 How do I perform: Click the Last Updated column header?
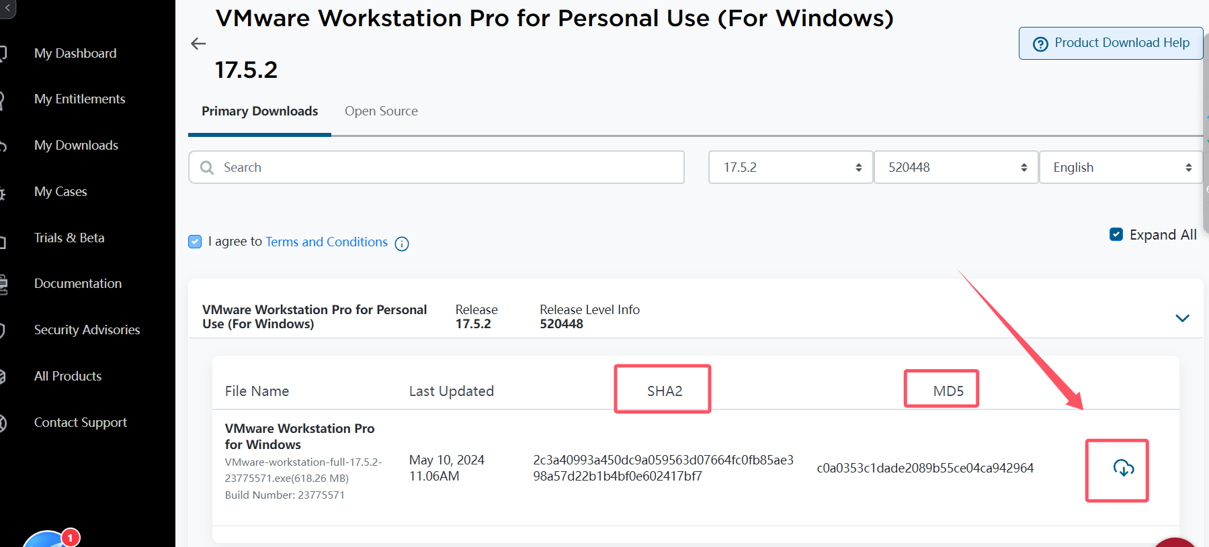click(x=452, y=391)
